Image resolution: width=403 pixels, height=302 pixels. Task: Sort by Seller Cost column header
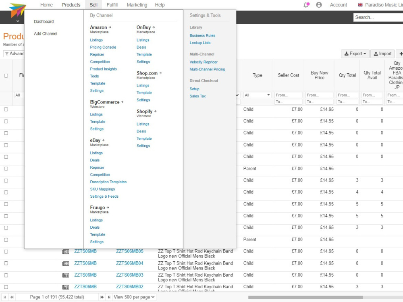click(x=289, y=75)
